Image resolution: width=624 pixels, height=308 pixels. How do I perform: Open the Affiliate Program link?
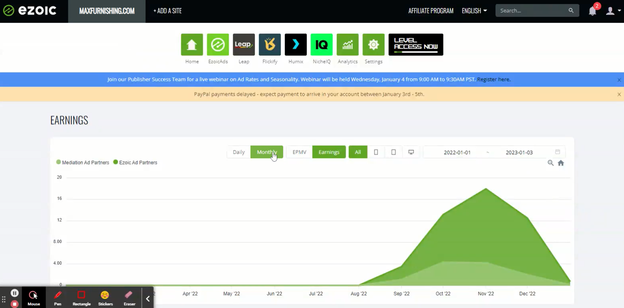431,11
